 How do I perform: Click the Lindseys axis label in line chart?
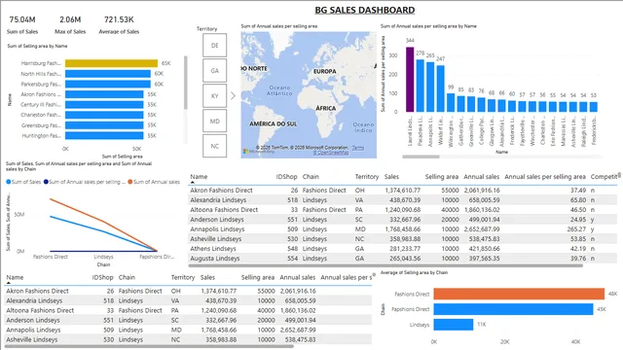point(104,257)
